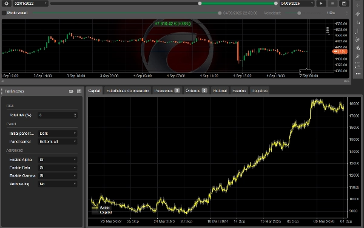Open the Enable Beta dropdown
The image size is (364, 228).
(58, 168)
